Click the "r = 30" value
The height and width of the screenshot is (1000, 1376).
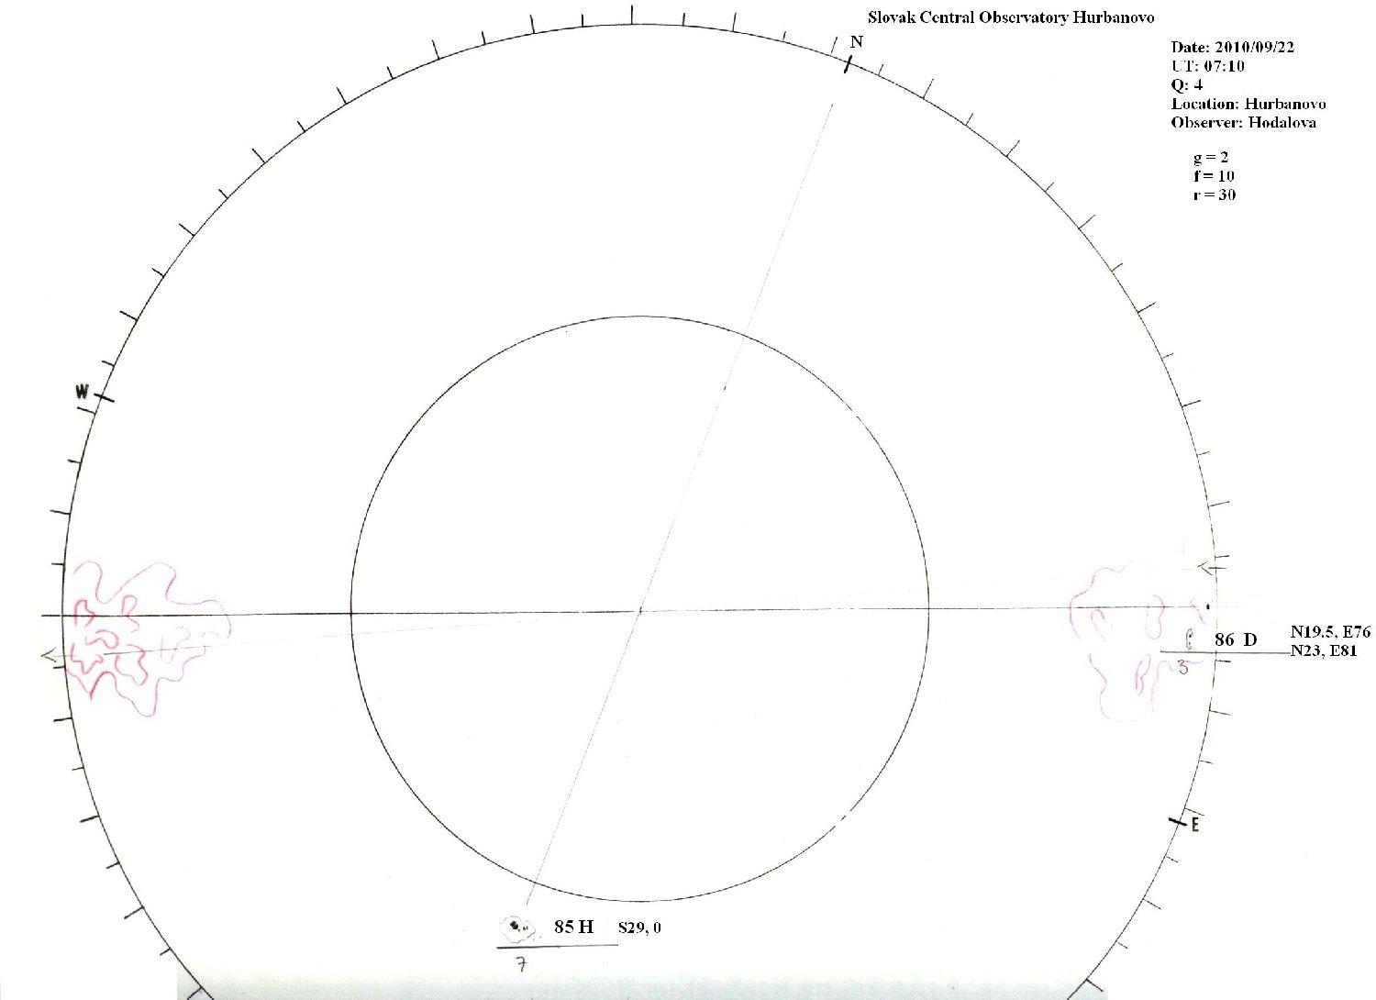1214,194
